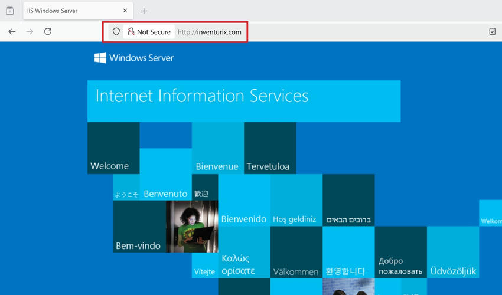Click the Korean 환영합니다 tile

[348, 253]
